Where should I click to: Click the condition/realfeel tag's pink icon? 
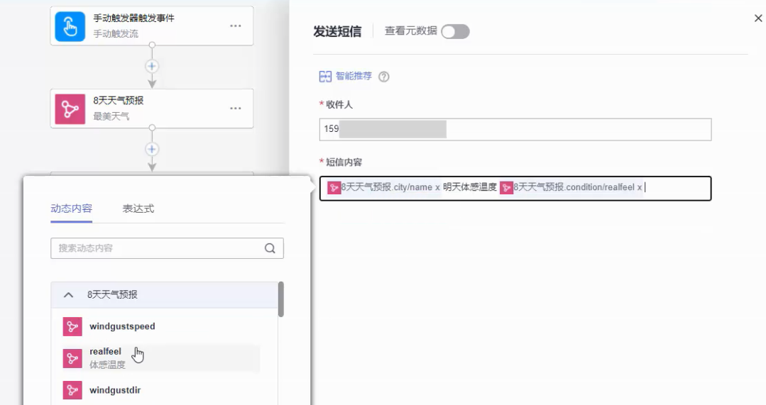[x=507, y=187]
